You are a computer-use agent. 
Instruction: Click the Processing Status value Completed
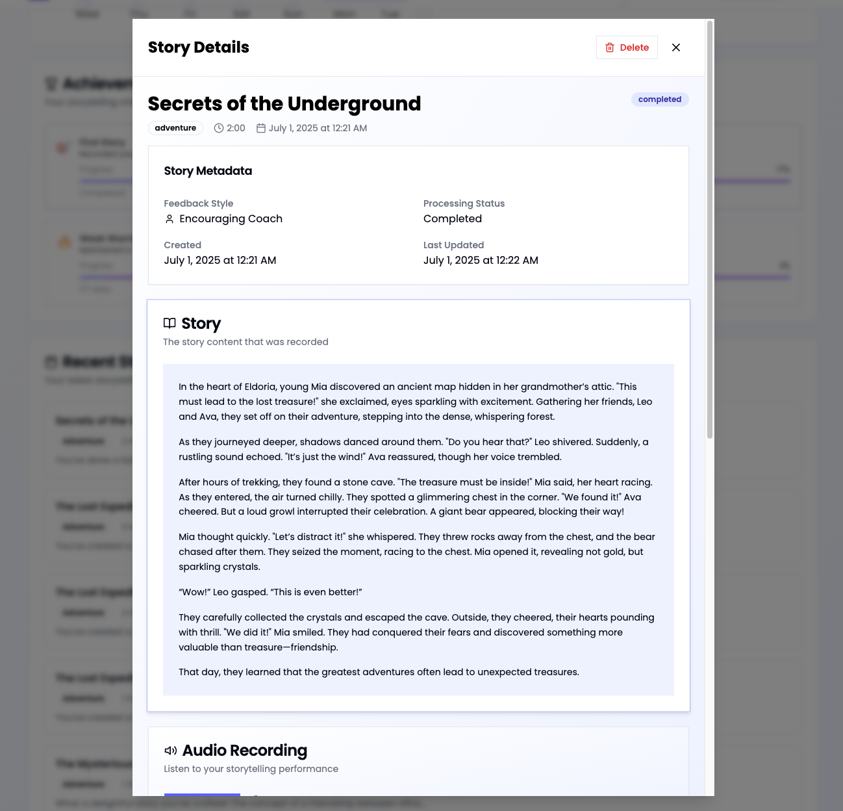click(453, 219)
